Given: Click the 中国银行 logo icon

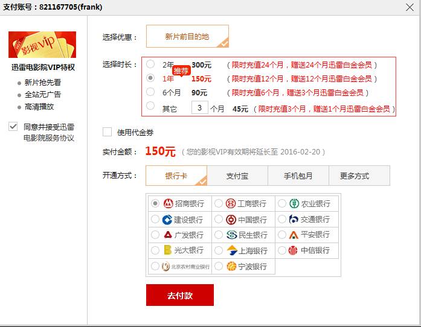Looking at the screenshot, I should coord(231,220).
